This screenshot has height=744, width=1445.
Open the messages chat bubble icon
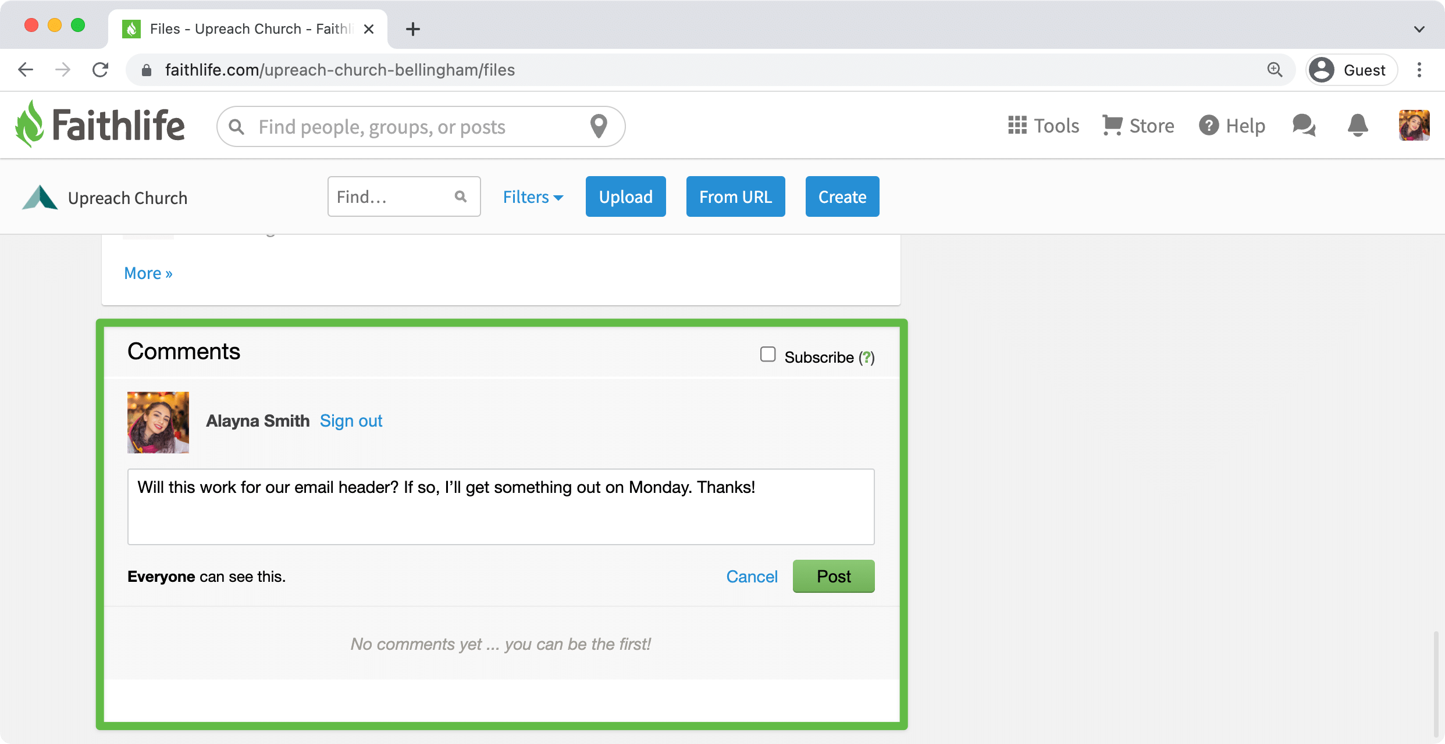(1304, 126)
